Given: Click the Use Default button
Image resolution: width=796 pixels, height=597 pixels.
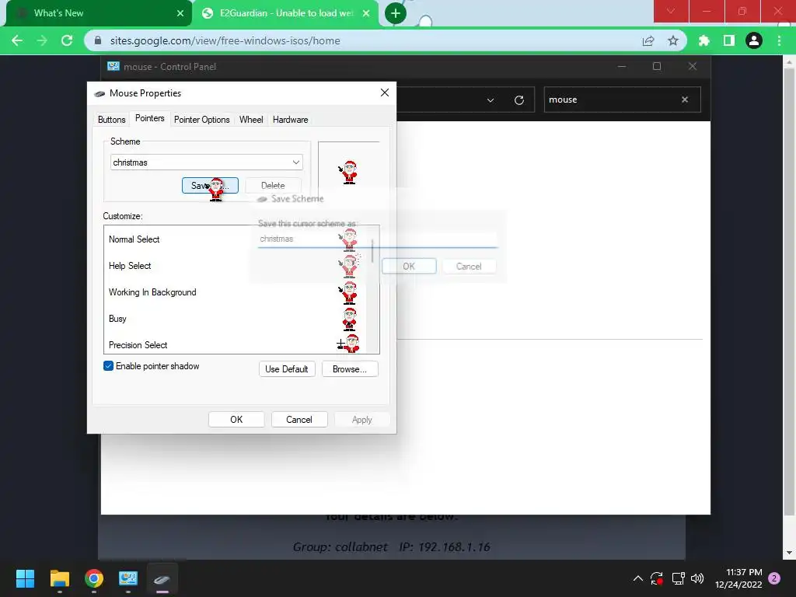Looking at the screenshot, I should click(x=287, y=369).
